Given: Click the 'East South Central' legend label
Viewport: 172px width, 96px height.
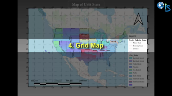Looking at the screenshot, I should point(138,61).
